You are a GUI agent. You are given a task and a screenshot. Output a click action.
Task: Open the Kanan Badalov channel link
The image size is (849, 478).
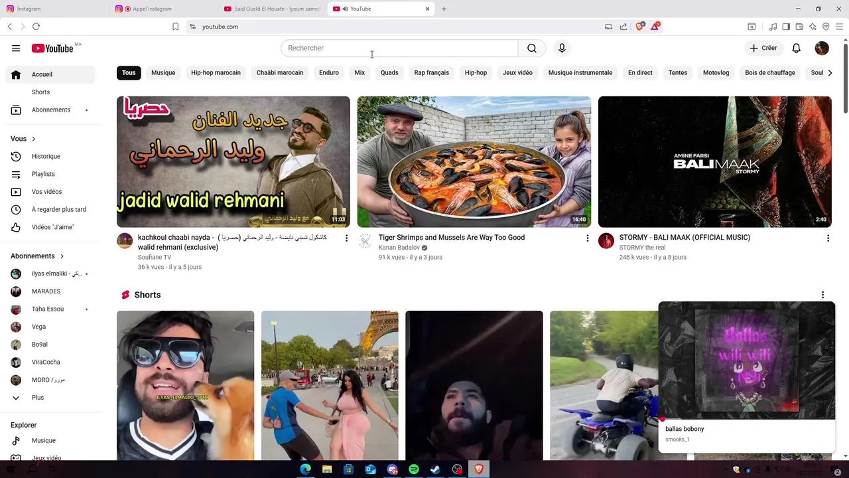pos(399,248)
